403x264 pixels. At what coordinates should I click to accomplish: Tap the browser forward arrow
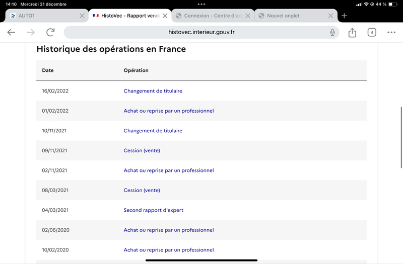[31, 32]
